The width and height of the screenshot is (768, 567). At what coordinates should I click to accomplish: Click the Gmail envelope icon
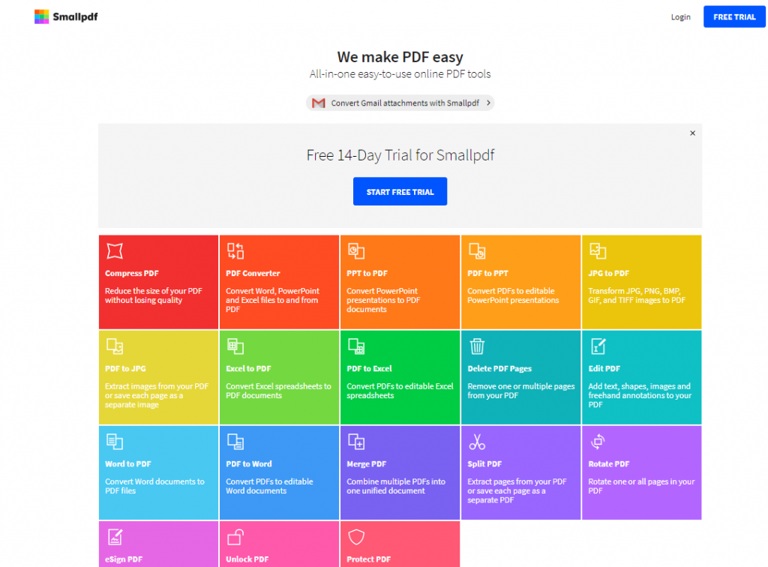pyautogui.click(x=318, y=103)
